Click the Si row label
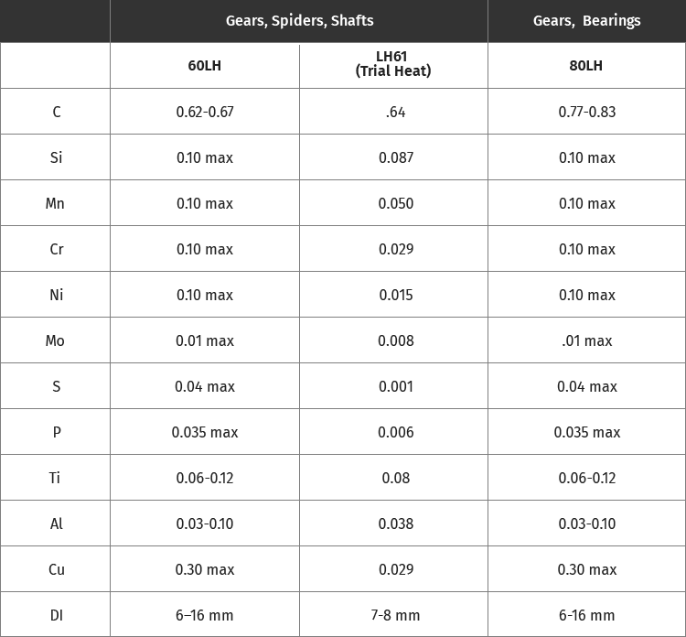The width and height of the screenshot is (686, 637). click(x=56, y=157)
